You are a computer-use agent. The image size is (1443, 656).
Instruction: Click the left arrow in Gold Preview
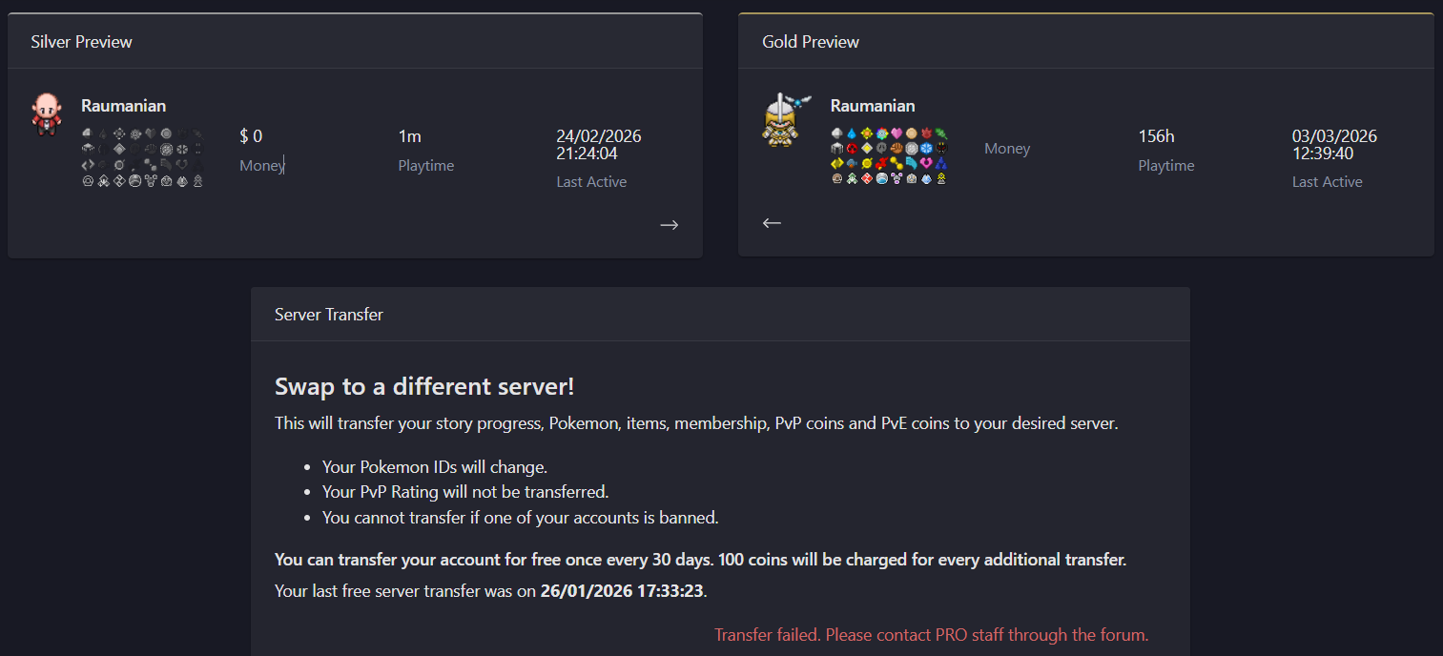[772, 223]
